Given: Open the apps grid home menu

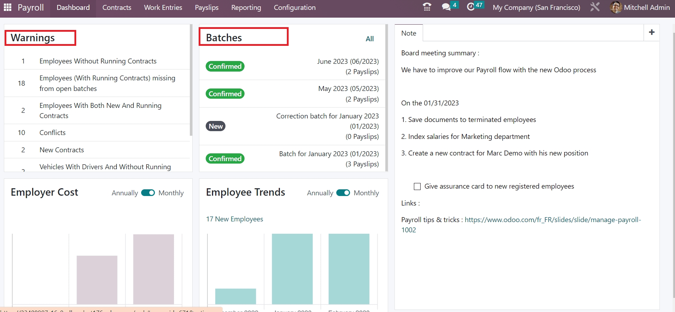Looking at the screenshot, I should [7, 7].
